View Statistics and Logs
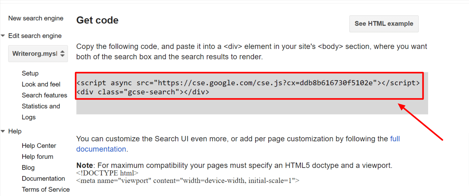This screenshot has width=469, height=196. tap(41, 106)
